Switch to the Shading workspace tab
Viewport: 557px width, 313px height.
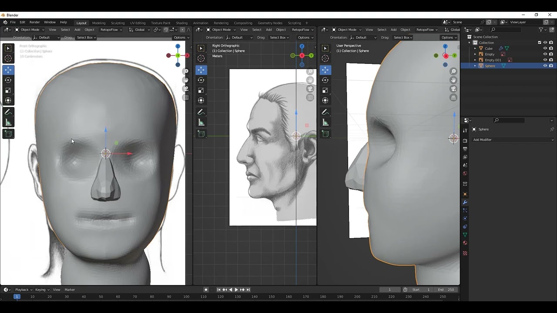tap(181, 23)
